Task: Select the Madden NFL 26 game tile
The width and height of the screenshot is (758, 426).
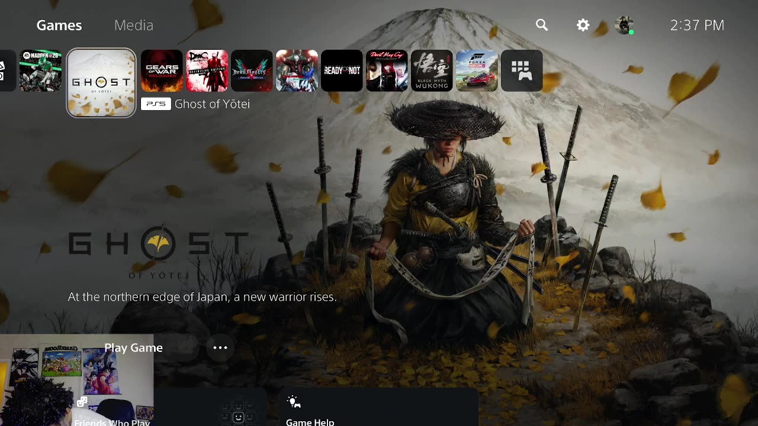Action: (40, 70)
